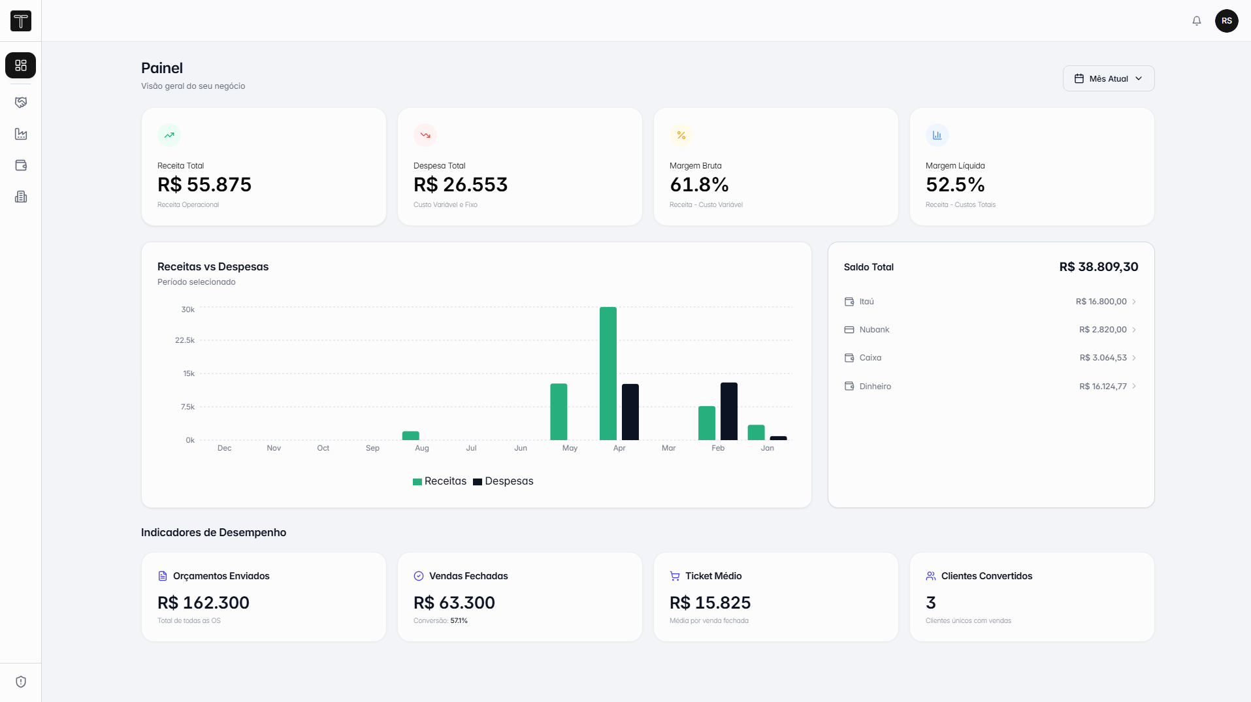The width and height of the screenshot is (1251, 702).
Task: Click the Saldo Total amount R$ 38.809,30
Action: pos(1099,267)
